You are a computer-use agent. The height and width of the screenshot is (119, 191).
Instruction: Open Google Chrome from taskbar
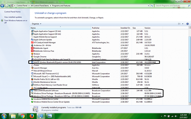[22, 116]
